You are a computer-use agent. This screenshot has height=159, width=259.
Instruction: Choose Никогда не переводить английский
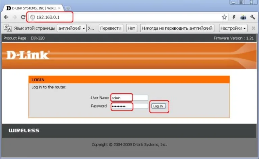tap(177, 28)
